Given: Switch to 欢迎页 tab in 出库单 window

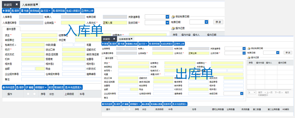Looking at the screenshot, I should pyautogui.click(x=106, y=39).
